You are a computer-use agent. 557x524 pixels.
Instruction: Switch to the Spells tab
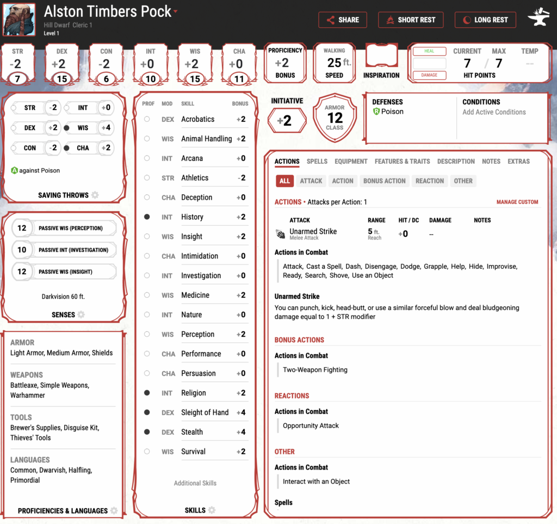(317, 162)
